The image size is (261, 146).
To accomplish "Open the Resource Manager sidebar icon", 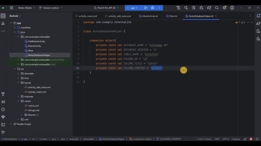I will coord(3,24).
